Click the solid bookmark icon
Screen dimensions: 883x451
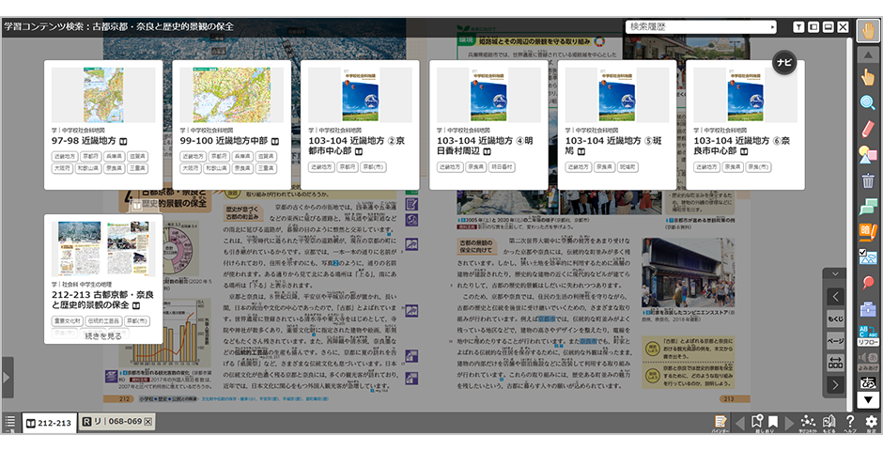coord(773,422)
